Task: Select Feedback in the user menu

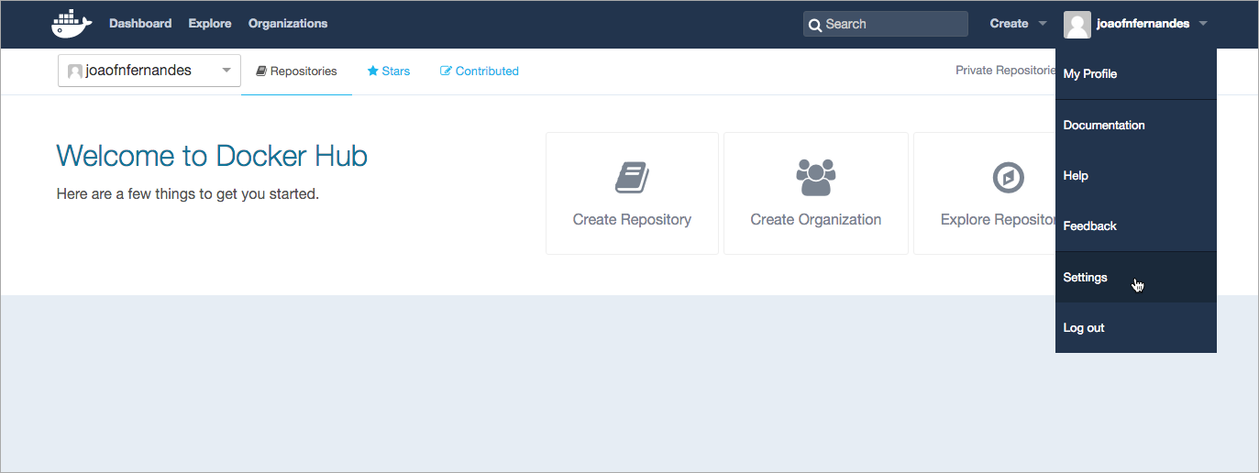Action: click(1089, 225)
